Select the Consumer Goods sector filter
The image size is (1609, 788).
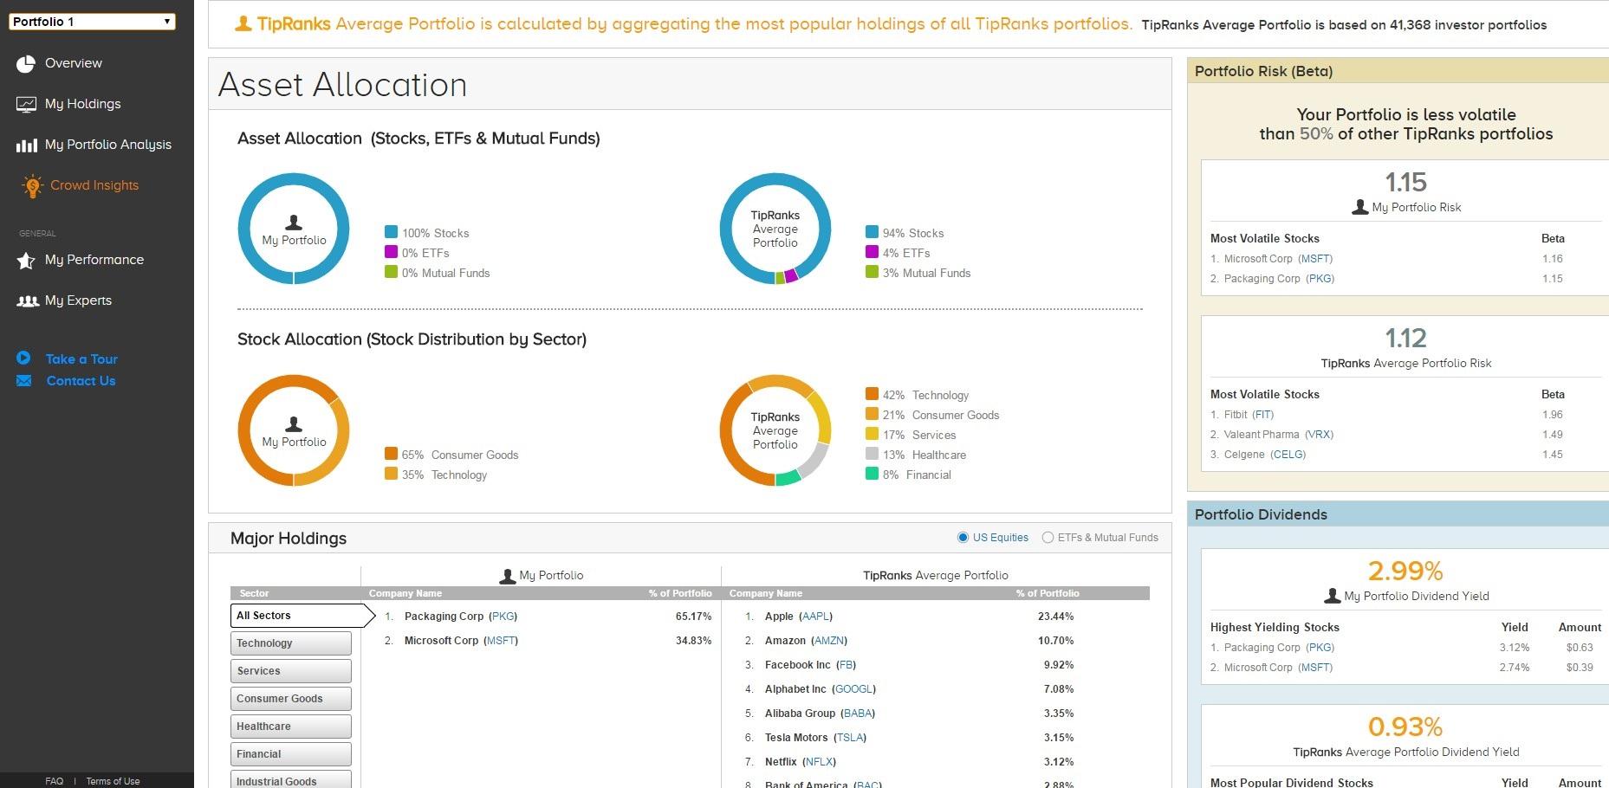[x=291, y=699]
